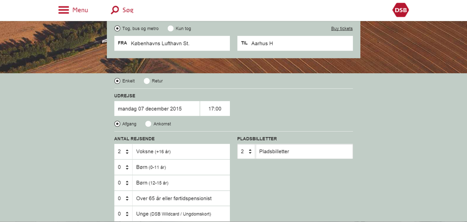Select Afgang departure option
Image resolution: width=467 pixels, height=222 pixels.
tap(117, 124)
